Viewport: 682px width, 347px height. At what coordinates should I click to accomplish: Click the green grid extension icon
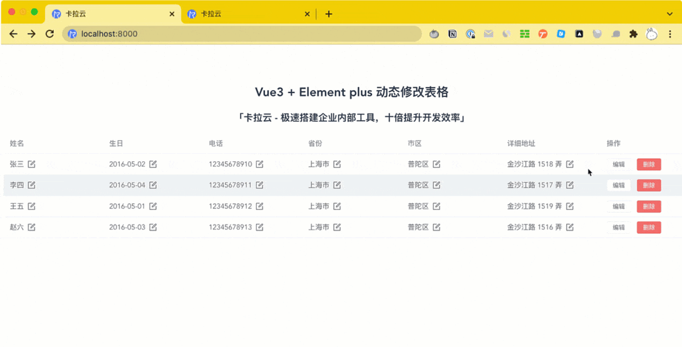coord(525,34)
